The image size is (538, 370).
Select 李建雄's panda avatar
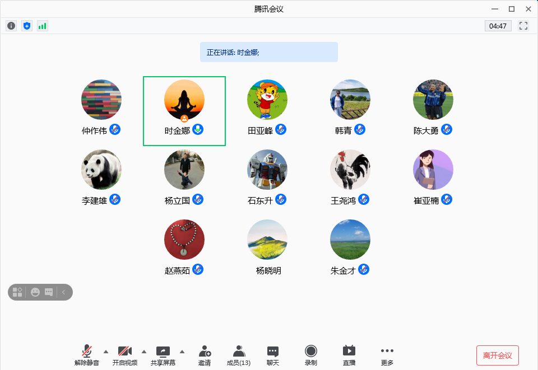click(101, 170)
